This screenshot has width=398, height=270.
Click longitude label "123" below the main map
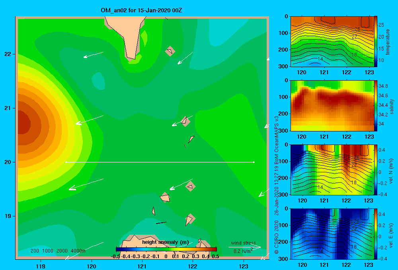tap(244, 266)
